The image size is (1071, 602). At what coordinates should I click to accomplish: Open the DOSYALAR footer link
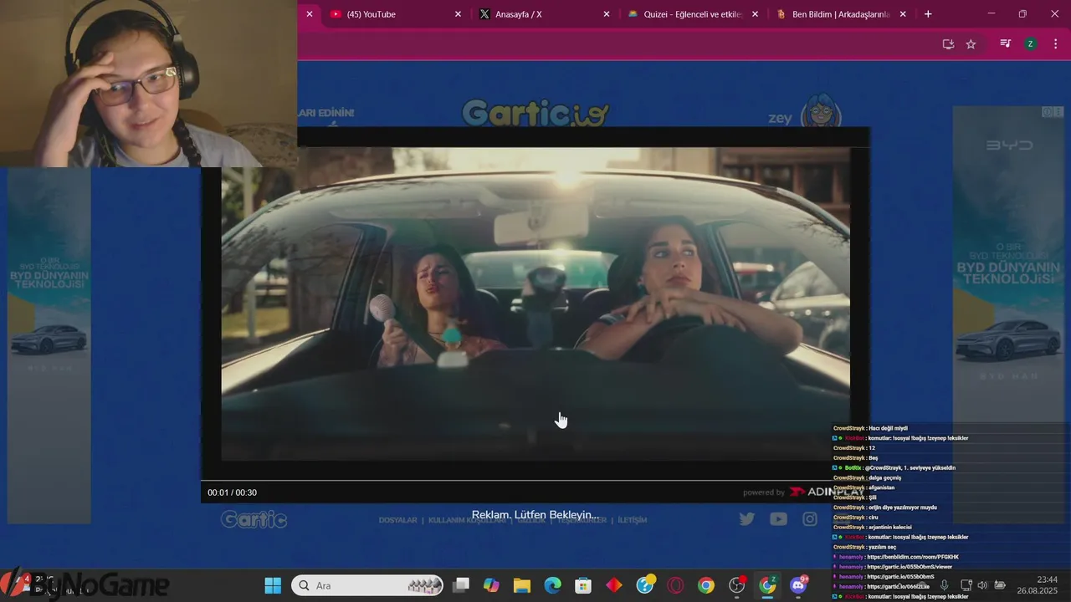(x=397, y=520)
